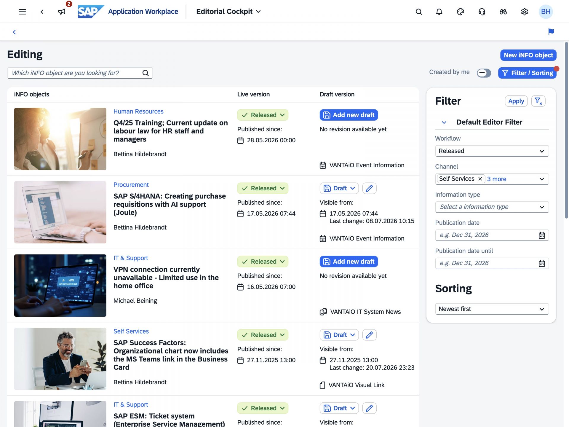The image size is (569, 427).
Task: Open Draft dropdown for SAP S/4HANA article
Action: [339, 188]
